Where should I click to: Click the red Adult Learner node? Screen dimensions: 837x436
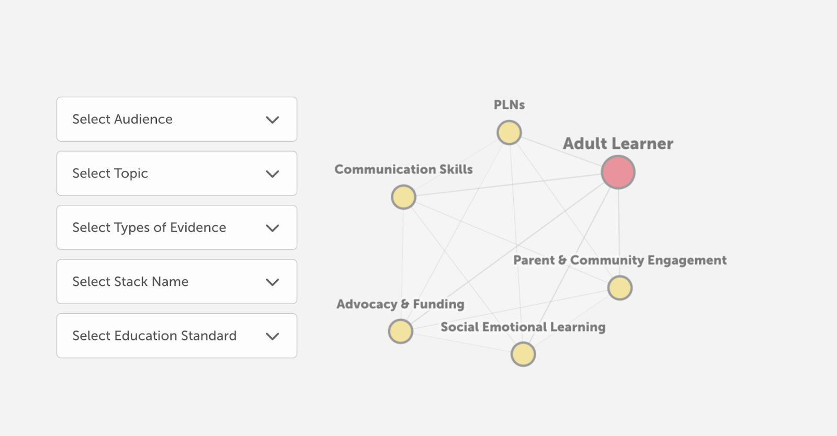click(x=618, y=172)
